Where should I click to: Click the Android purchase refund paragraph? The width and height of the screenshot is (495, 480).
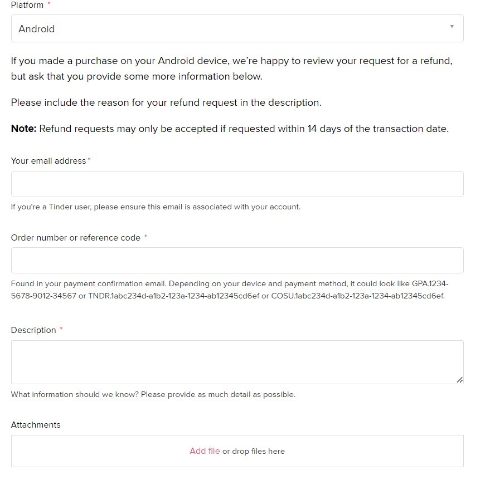[x=231, y=68]
